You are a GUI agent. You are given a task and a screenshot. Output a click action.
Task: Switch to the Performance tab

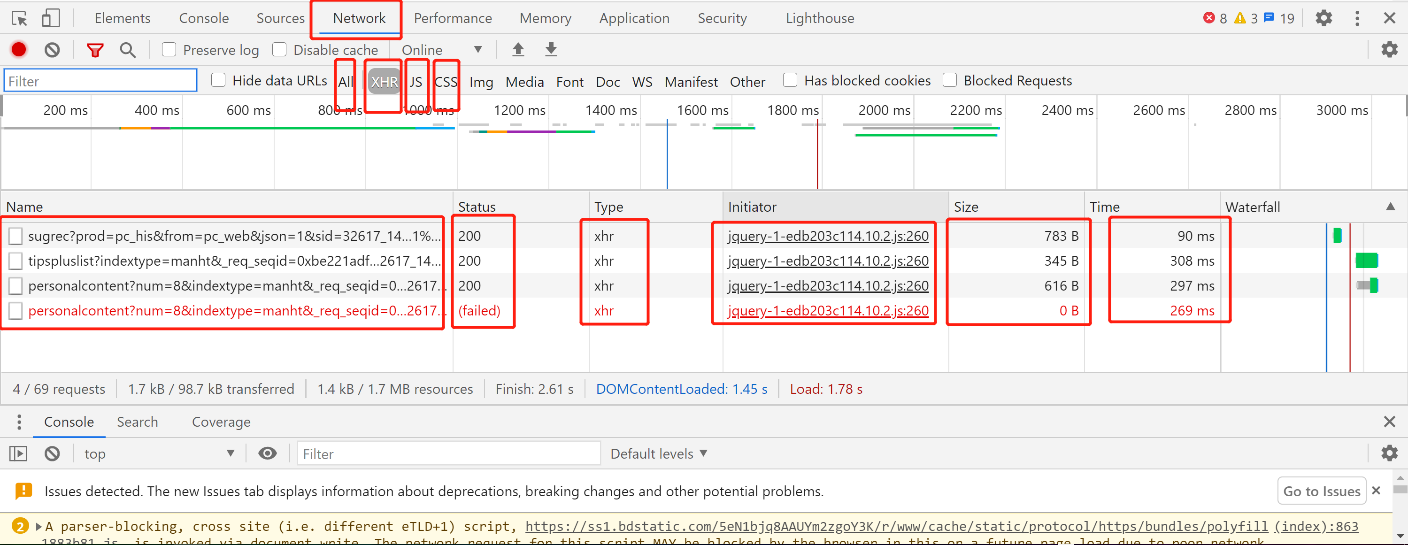(452, 19)
